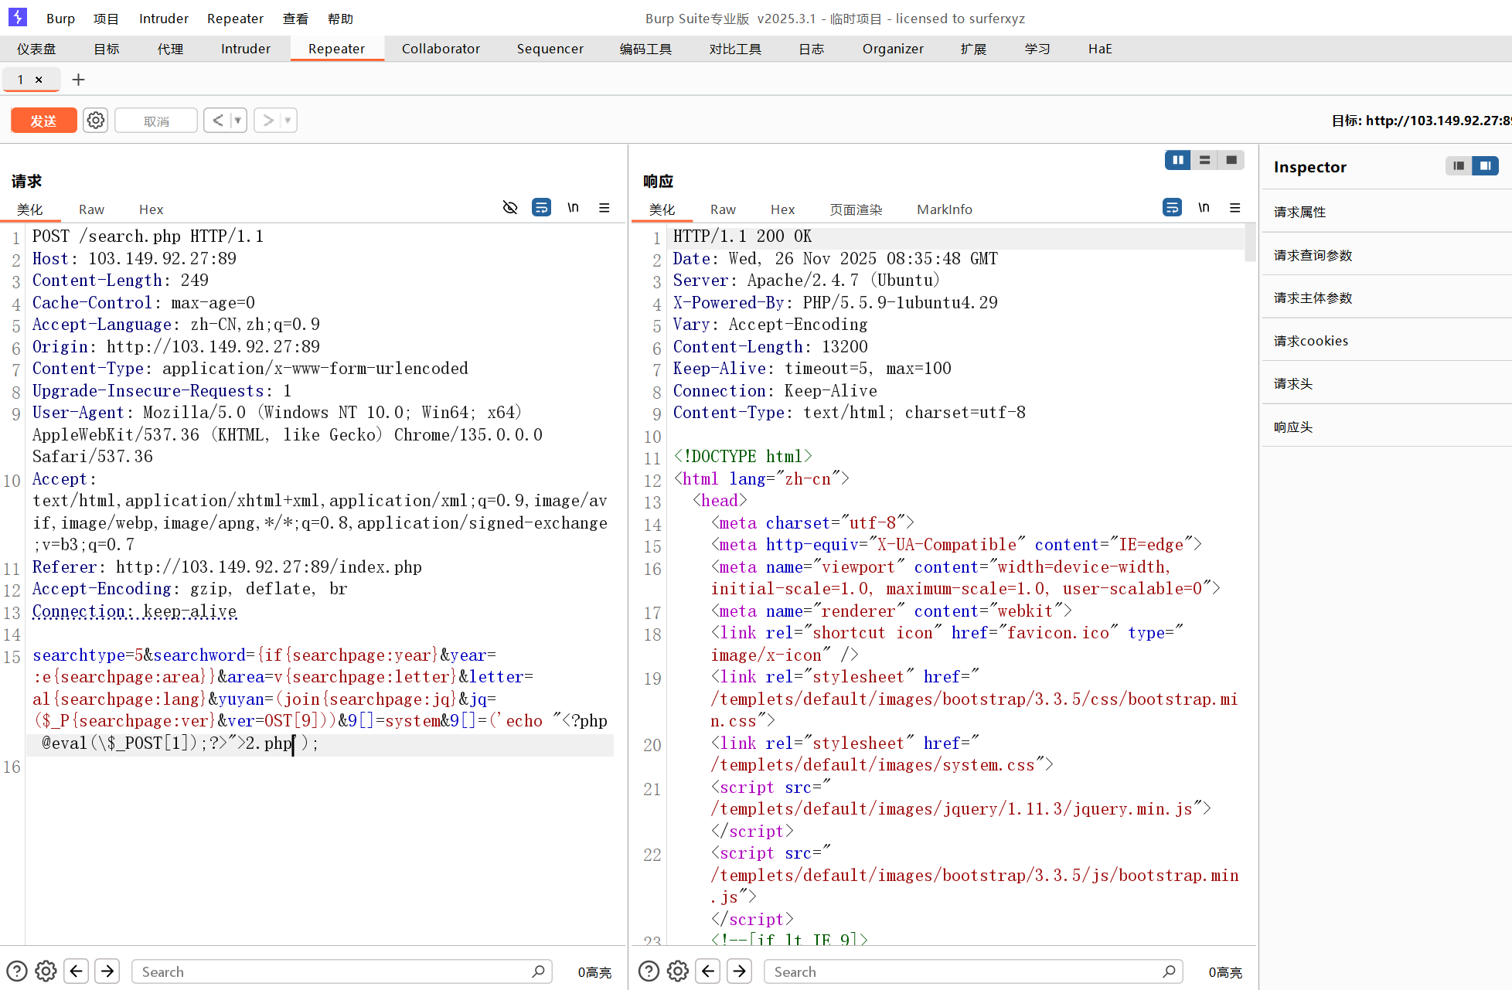Open response search settings gear

(678, 971)
